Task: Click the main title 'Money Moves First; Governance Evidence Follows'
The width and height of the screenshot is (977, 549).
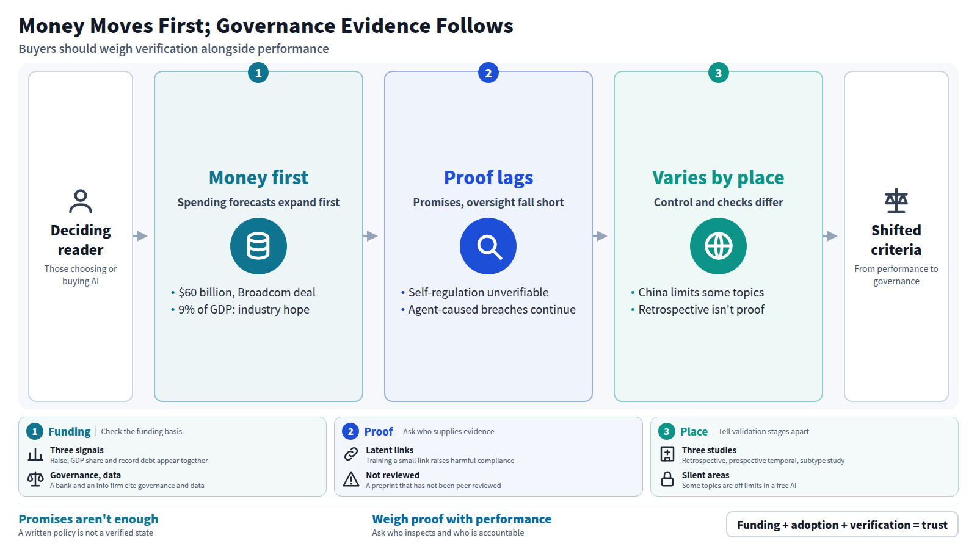Action: 266,26
